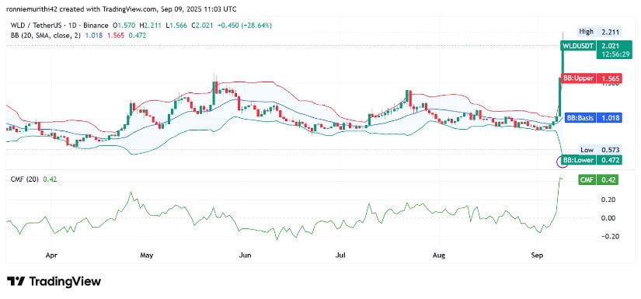Click the Sep label on time axis
Screen dimensions: 641x299
click(x=537, y=256)
